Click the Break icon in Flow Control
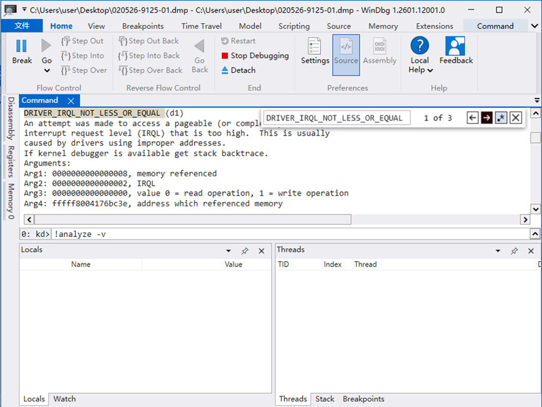Viewport: 542px width, 407px height. [x=21, y=46]
